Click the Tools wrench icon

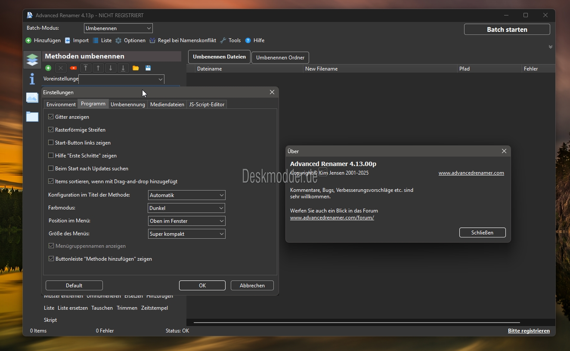(x=223, y=40)
